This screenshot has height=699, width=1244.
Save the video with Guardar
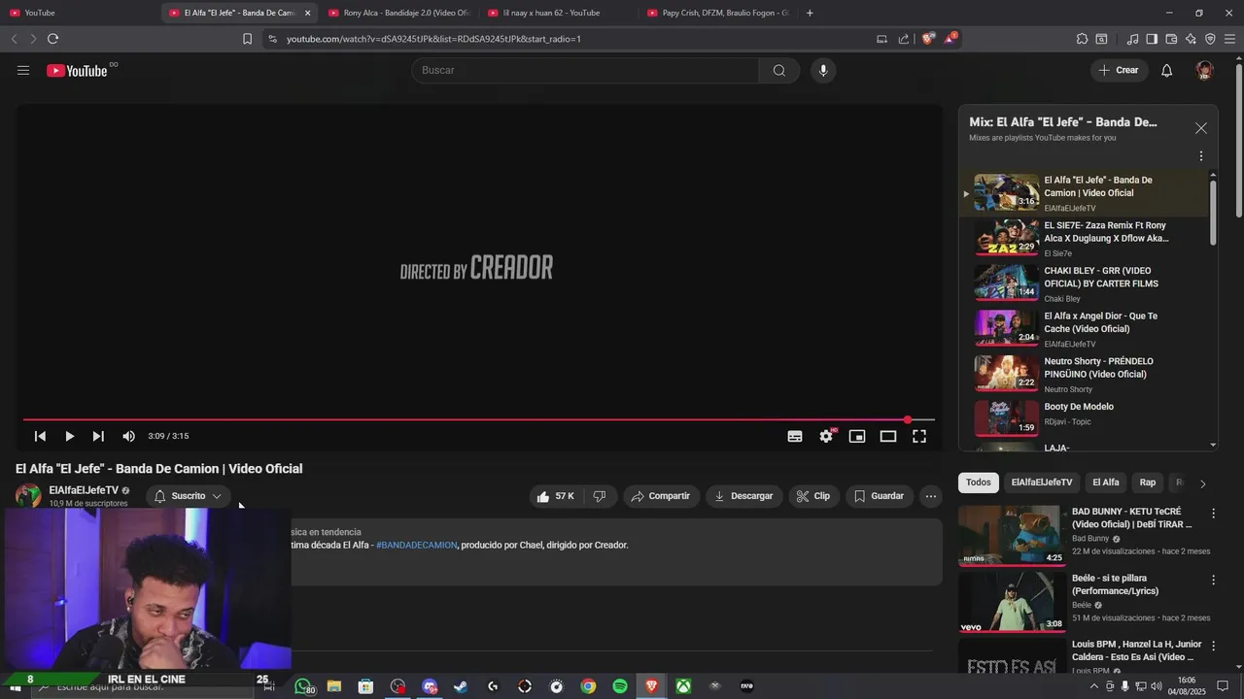click(880, 496)
